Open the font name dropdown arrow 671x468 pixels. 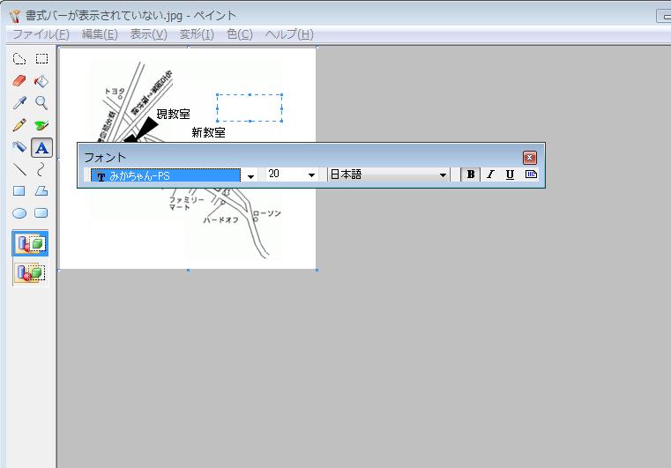250,175
